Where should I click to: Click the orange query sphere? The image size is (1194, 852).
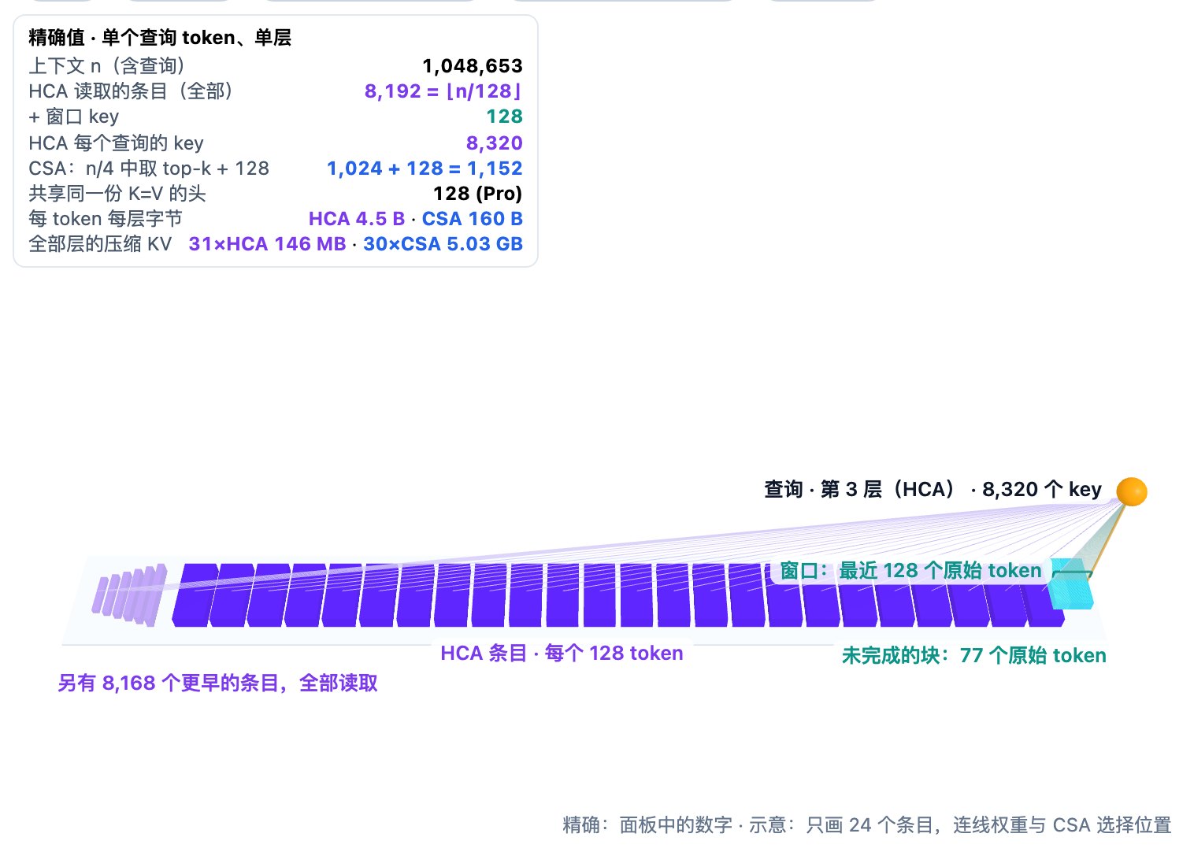[x=1132, y=491]
